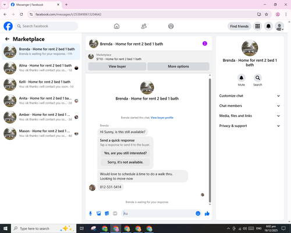The width and height of the screenshot is (291, 233).
Task: Open the notifications bell in the header
Action: [268, 26]
